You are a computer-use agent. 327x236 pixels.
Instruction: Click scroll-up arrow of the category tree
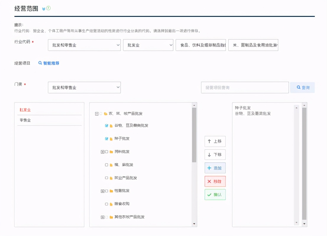(194, 105)
